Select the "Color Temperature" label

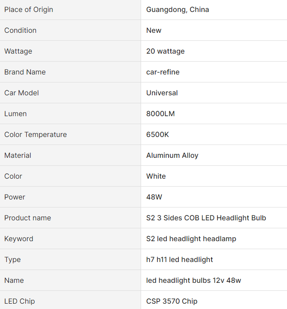35,134
